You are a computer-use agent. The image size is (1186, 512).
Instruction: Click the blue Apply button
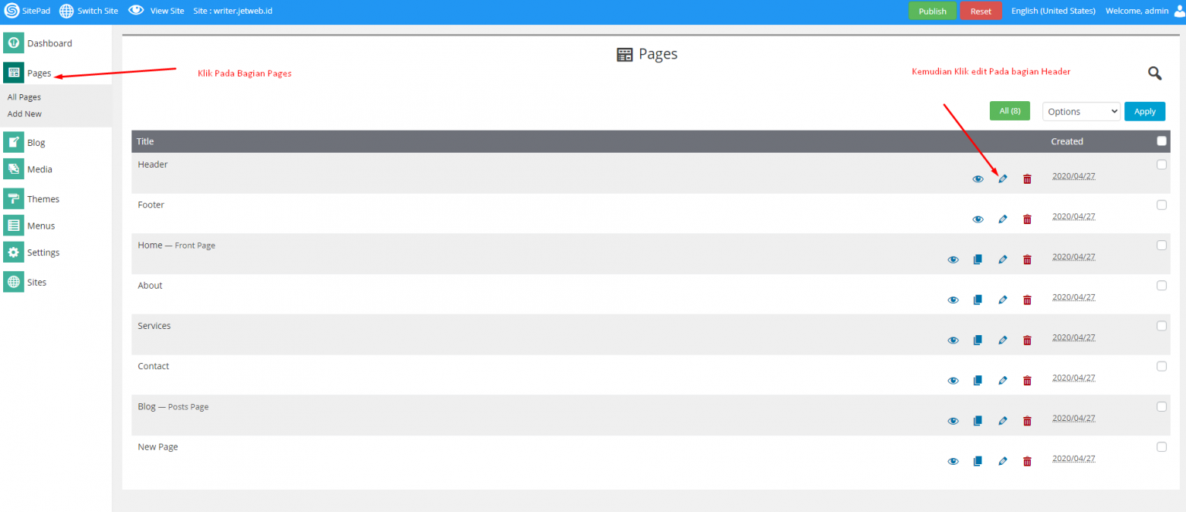click(1145, 111)
